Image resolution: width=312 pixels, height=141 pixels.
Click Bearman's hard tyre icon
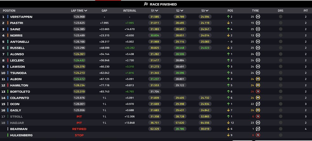coord(258,129)
